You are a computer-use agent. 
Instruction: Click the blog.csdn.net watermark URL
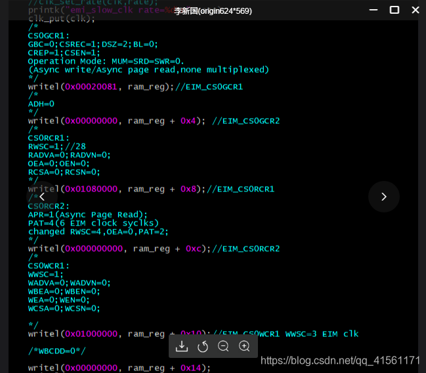pos(340,361)
